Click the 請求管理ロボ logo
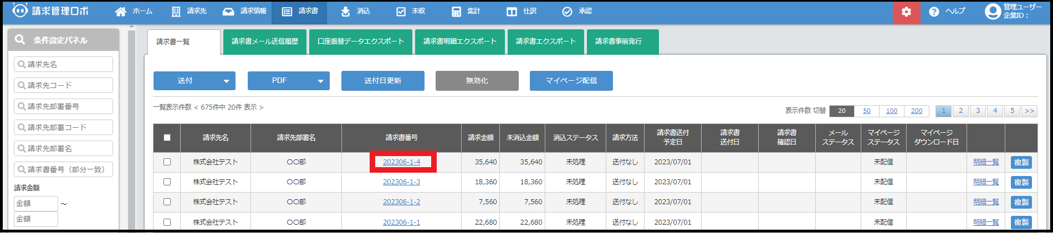Screen dimensions: 1053x233 [x=50, y=11]
